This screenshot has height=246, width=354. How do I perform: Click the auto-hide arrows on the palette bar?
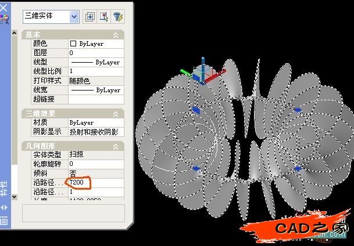pyautogui.click(x=5, y=207)
